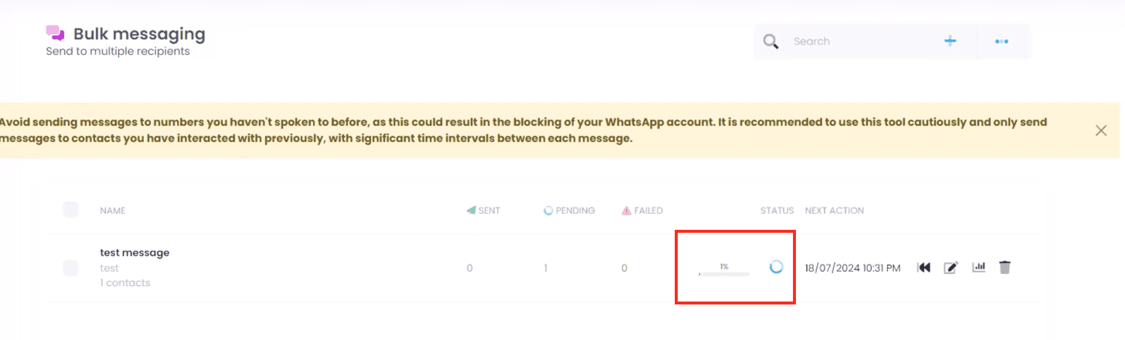Click the pending count of 1
Image resolution: width=1125 pixels, height=340 pixels.
(545, 268)
